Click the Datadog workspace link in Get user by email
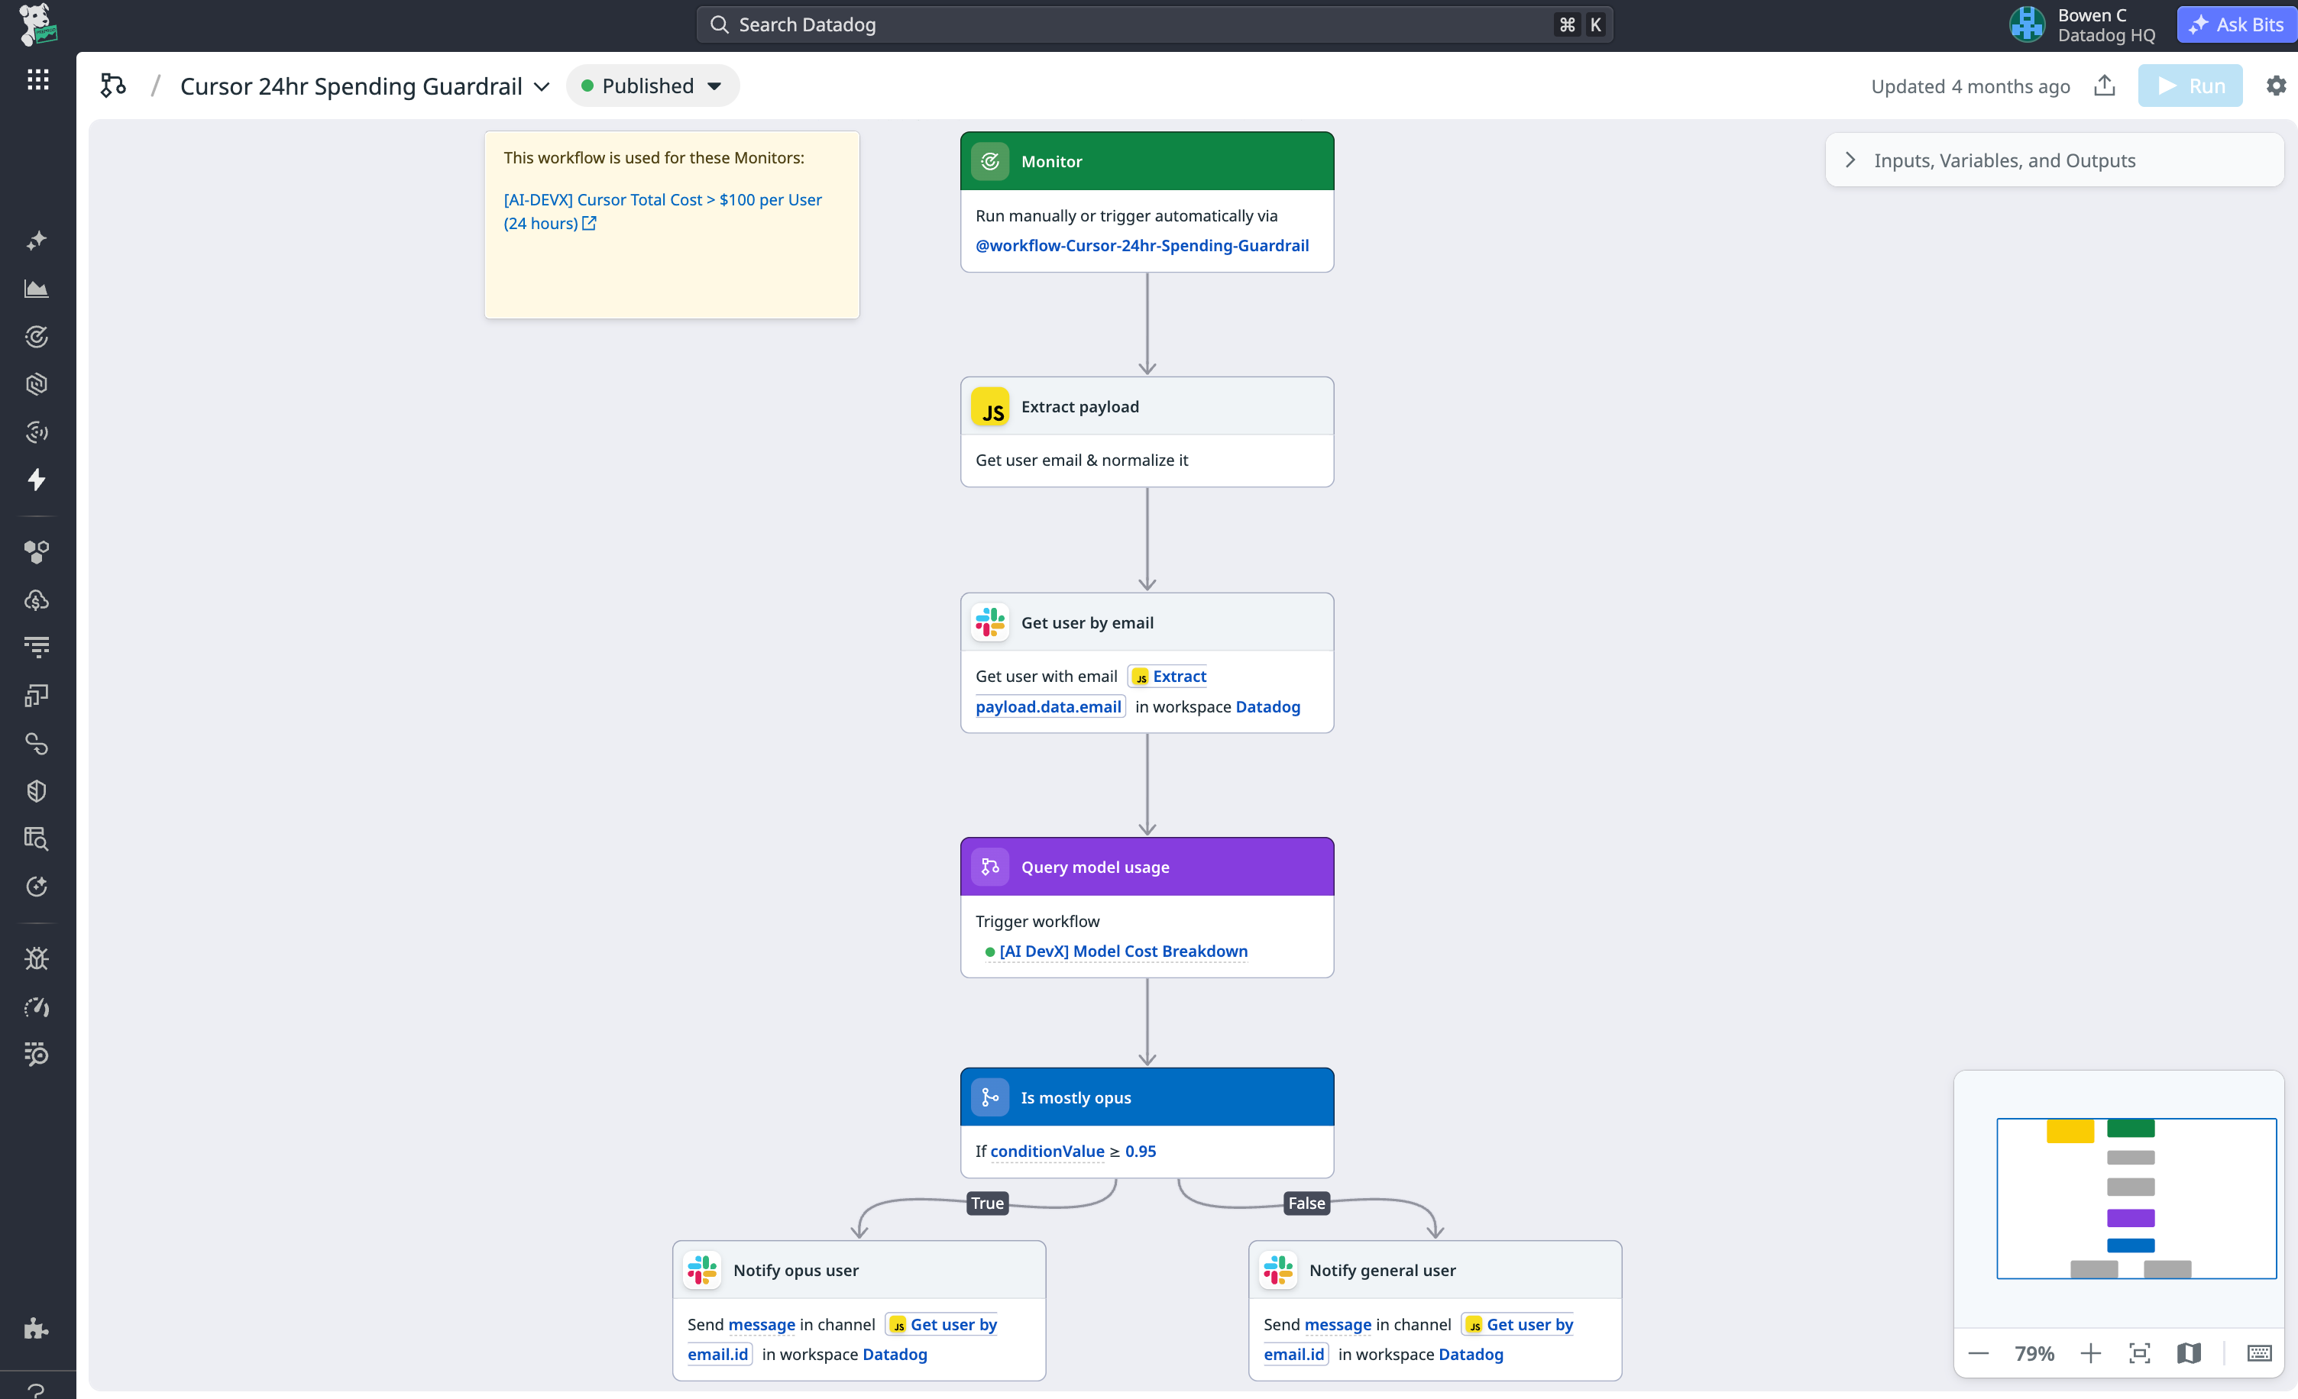 click(1267, 706)
